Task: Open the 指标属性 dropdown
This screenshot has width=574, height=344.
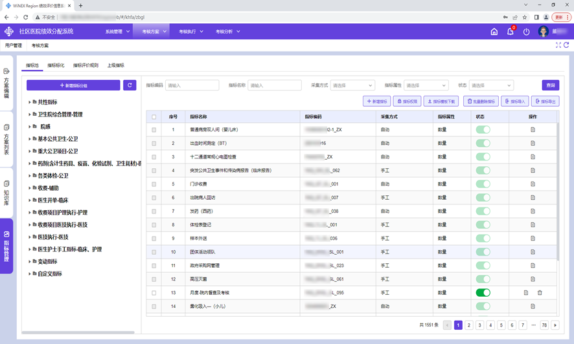Action: 426,85
